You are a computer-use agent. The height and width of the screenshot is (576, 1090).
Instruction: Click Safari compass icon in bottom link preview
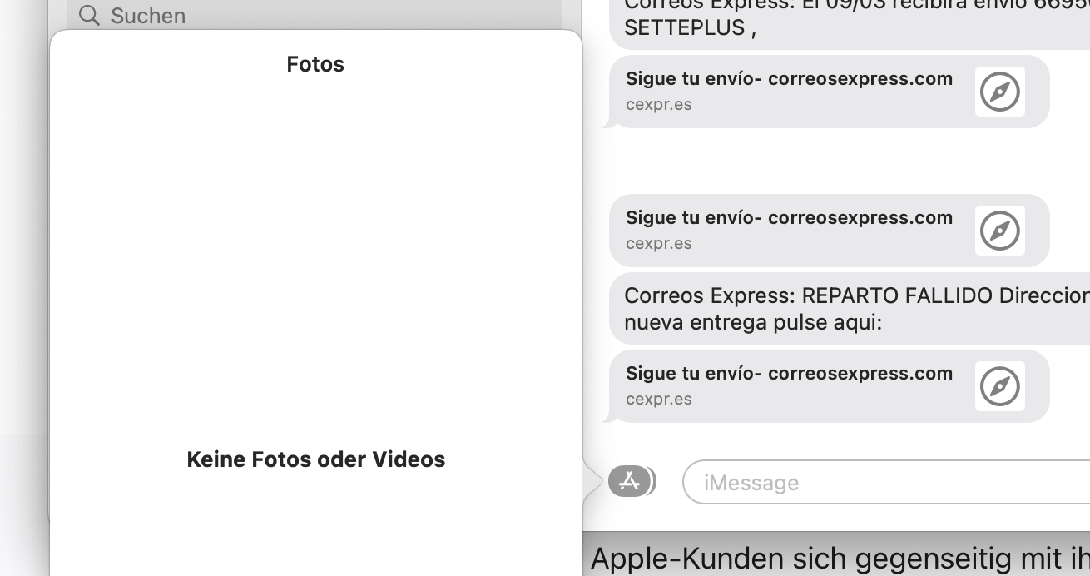click(999, 386)
